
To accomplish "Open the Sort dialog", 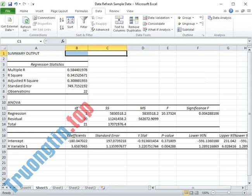I will tap(70, 22).
